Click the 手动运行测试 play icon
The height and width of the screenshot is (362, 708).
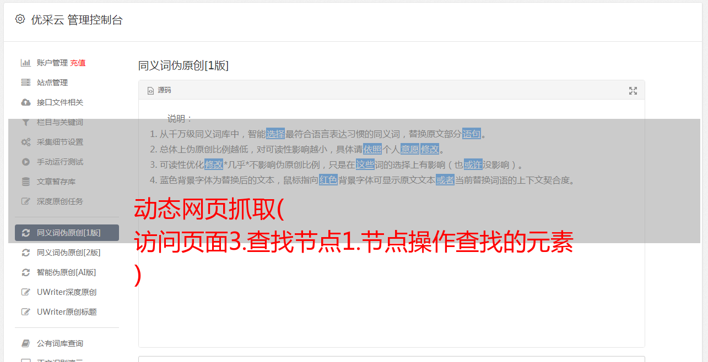click(25, 162)
